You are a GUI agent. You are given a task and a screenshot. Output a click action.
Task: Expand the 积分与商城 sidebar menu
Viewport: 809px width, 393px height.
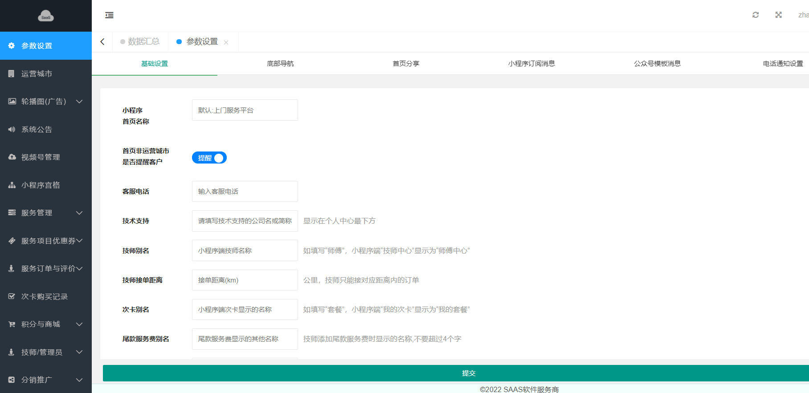pos(79,324)
